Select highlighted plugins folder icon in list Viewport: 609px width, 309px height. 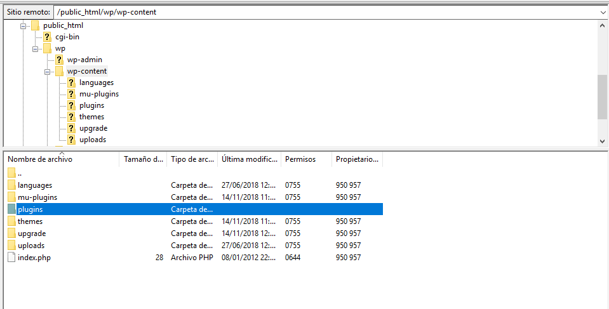coord(11,209)
